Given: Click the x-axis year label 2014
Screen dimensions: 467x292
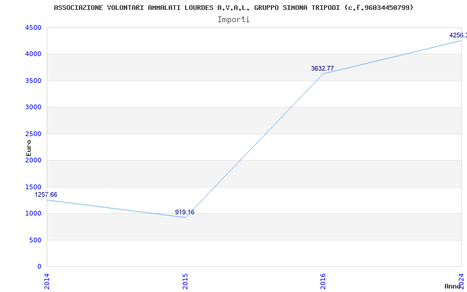Looking at the screenshot, I should (47, 281).
